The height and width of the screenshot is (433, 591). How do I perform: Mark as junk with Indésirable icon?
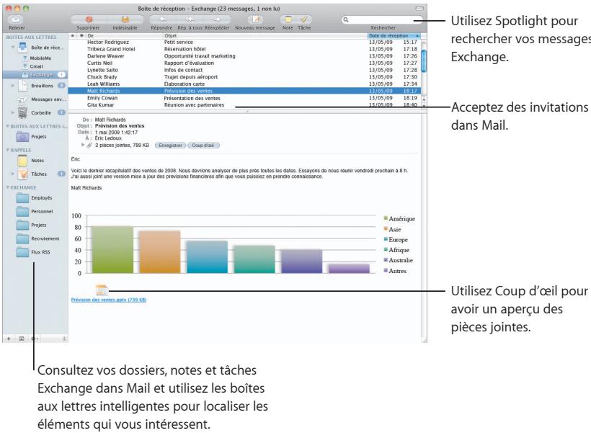click(x=125, y=19)
